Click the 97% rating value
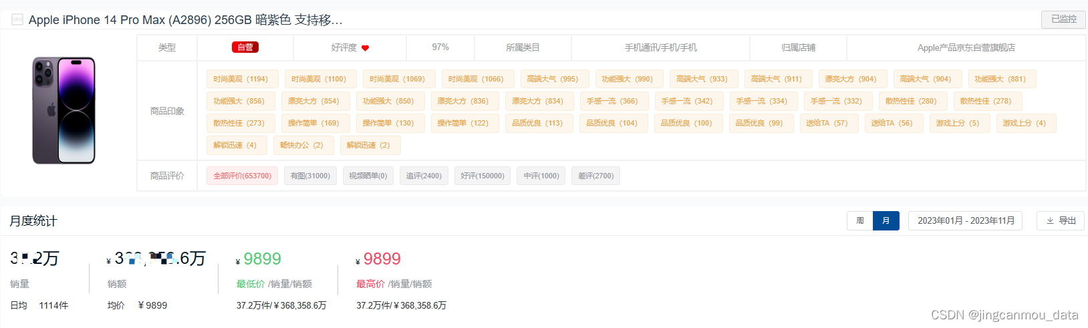 point(440,47)
